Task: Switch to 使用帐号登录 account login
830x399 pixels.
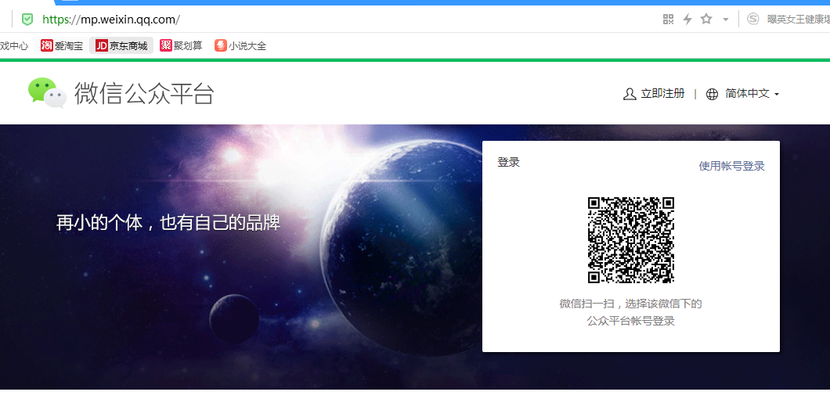Action: (x=731, y=166)
